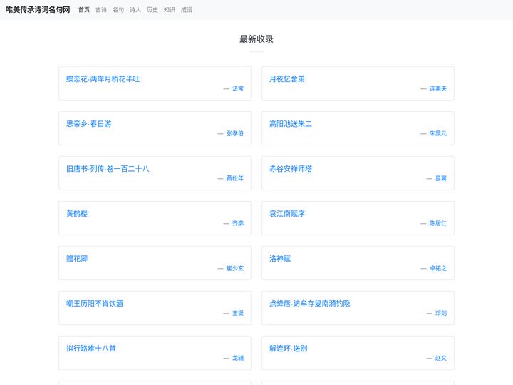Open 旧唐书·列传·卷一百二十八

pos(108,168)
